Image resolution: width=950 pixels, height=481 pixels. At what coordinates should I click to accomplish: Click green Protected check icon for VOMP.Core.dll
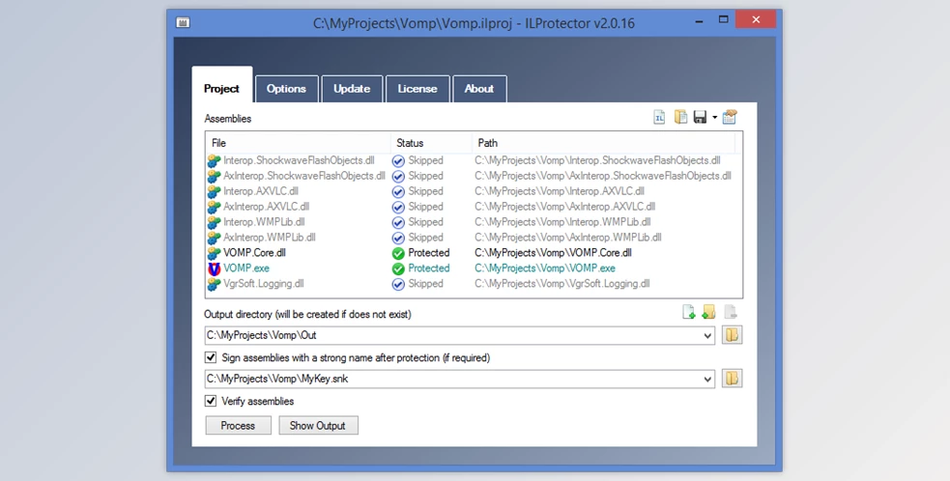pos(398,253)
